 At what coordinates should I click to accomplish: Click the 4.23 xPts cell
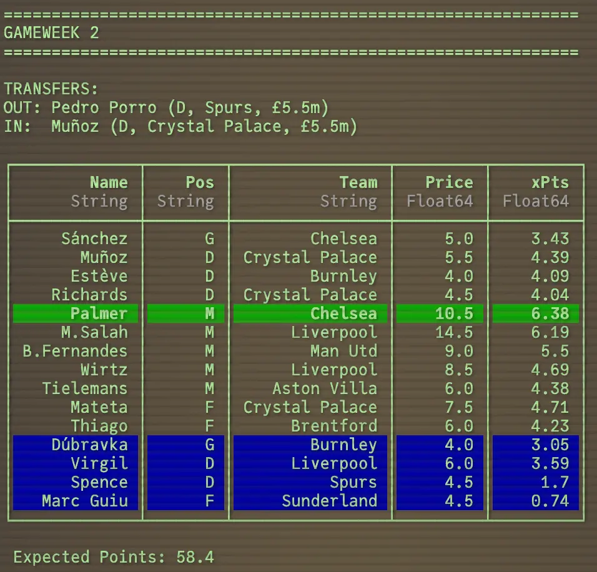pos(550,426)
